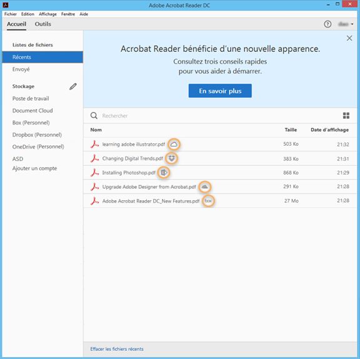Click the Dropbox icon on Changing Digital Trends.pdf
The image size is (360, 359).
click(171, 158)
